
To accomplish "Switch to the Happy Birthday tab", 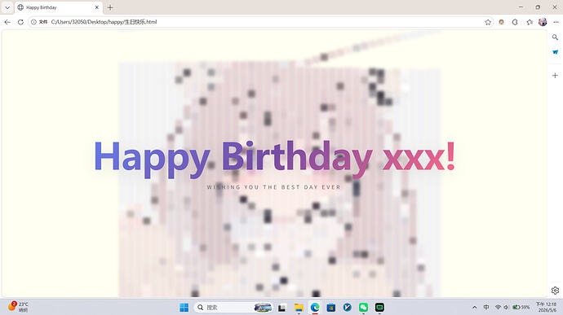I will point(59,7).
